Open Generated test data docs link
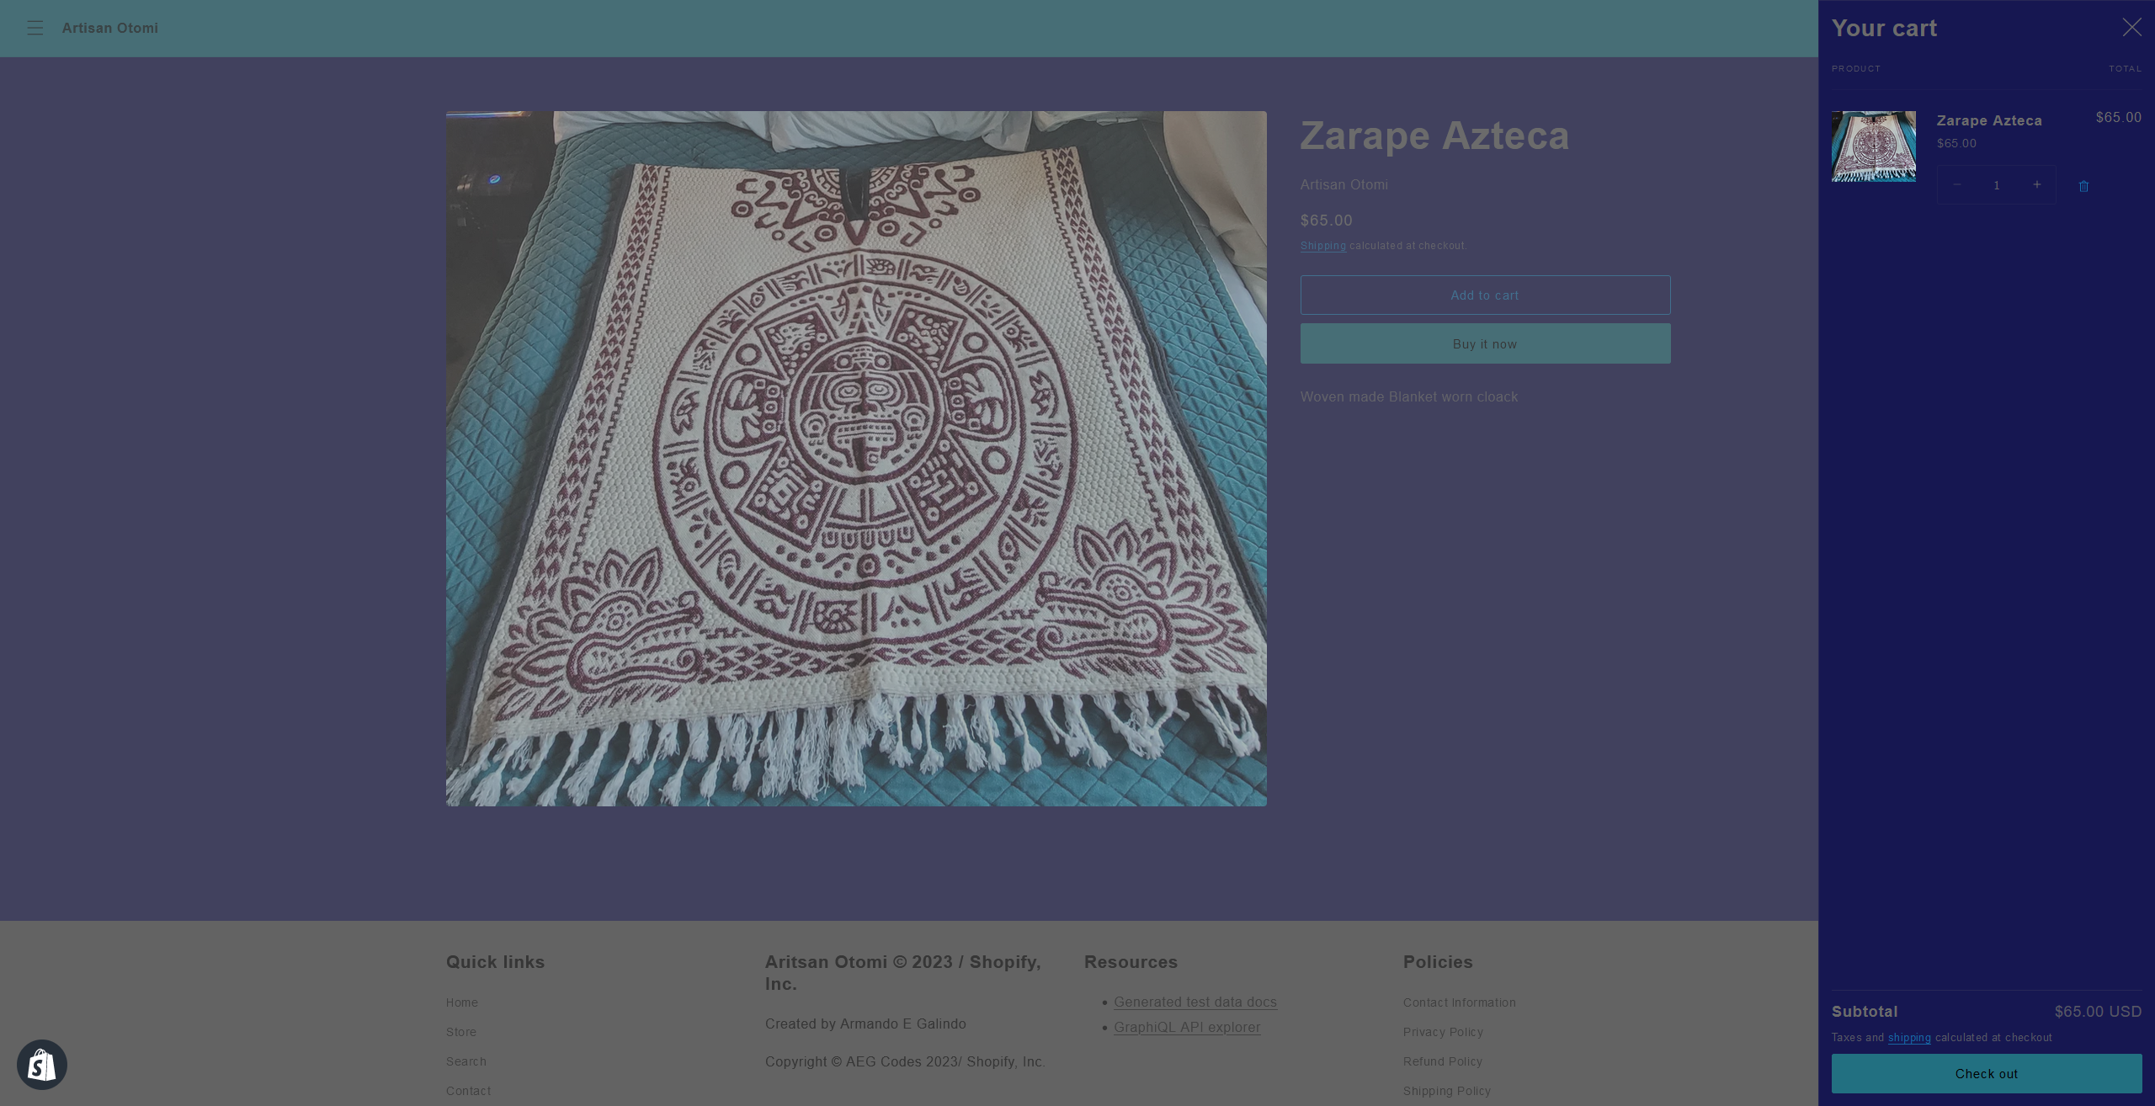 [1195, 1002]
